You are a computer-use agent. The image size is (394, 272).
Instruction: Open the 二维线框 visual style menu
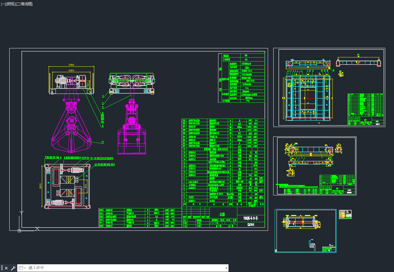24,4
